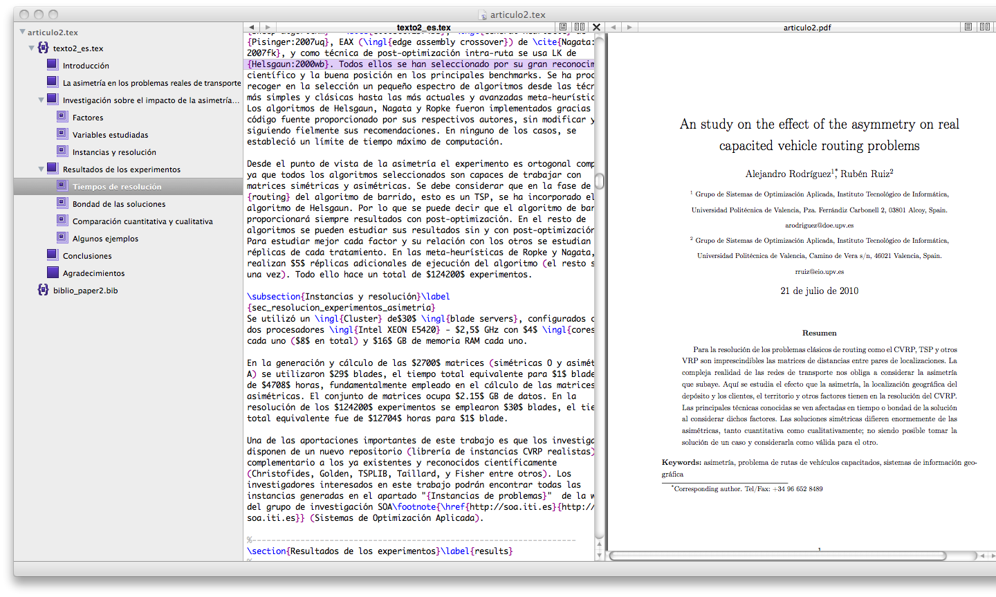Image resolution: width=996 pixels, height=597 pixels.
Task: Select the Introducción section in outline
Action: (x=86, y=66)
